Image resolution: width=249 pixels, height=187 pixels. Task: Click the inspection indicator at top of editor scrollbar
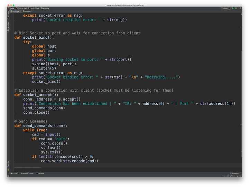coord(241,14)
